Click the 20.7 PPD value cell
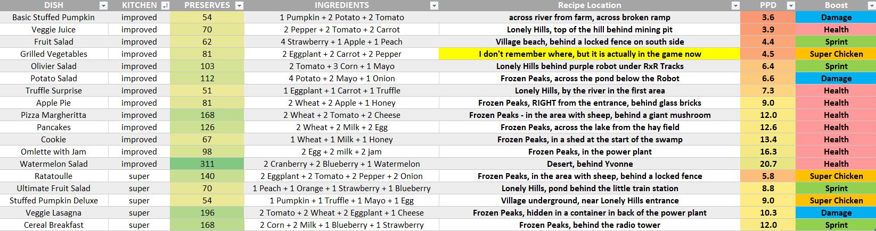This screenshot has width=876, height=231. point(768,164)
